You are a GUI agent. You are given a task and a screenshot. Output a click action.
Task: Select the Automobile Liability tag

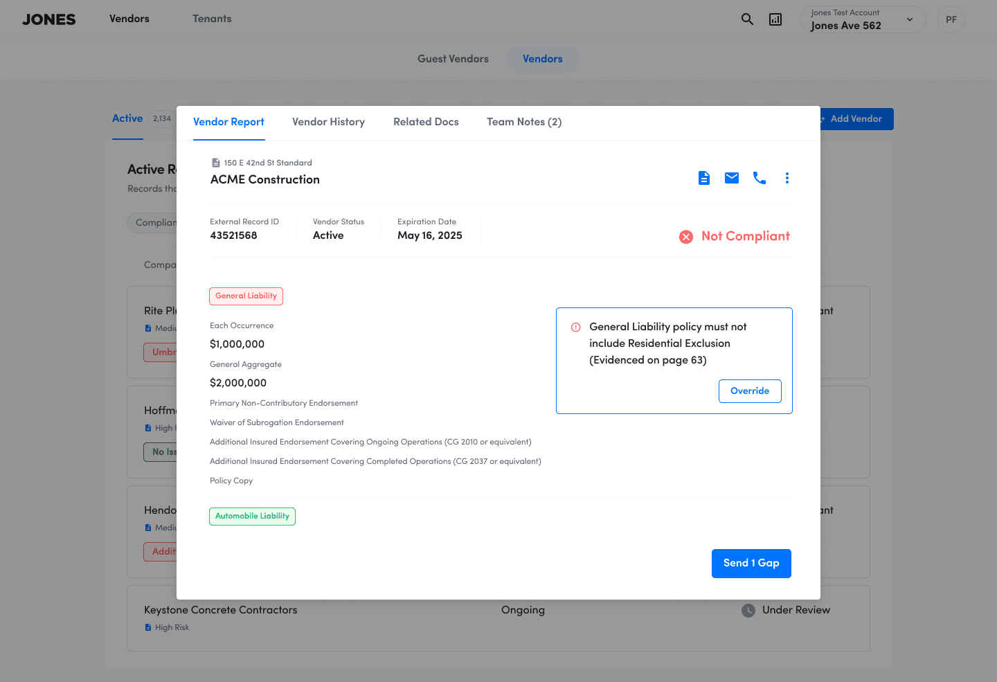pyautogui.click(x=252, y=517)
